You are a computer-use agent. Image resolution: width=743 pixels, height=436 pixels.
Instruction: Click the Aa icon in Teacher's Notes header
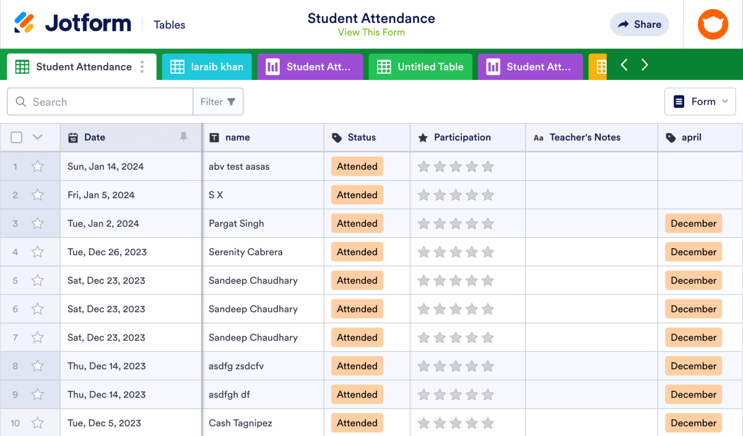[x=538, y=137]
